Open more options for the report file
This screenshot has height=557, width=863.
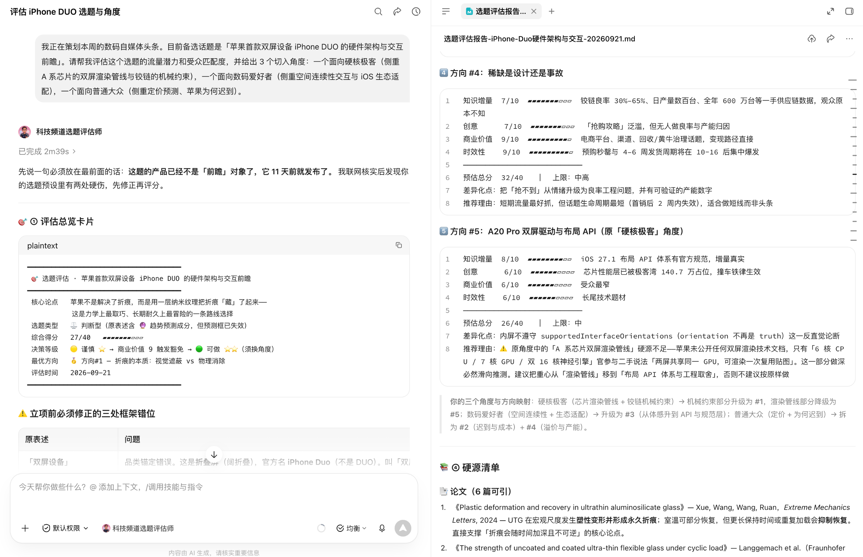click(x=849, y=39)
